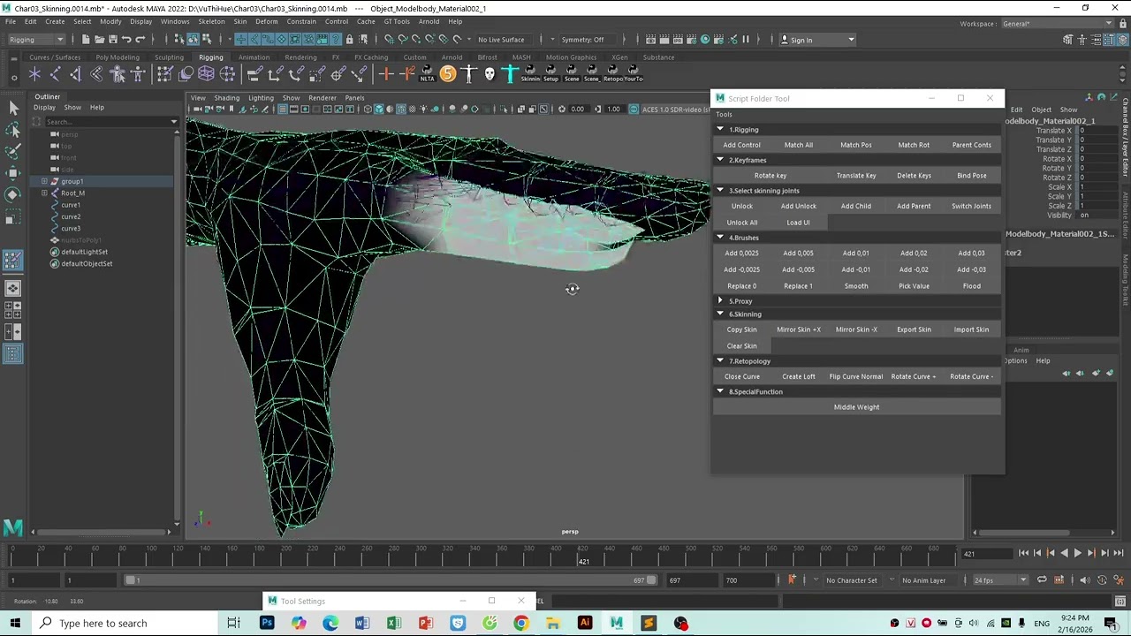
Task: Click the Flood brush button
Action: click(x=971, y=286)
